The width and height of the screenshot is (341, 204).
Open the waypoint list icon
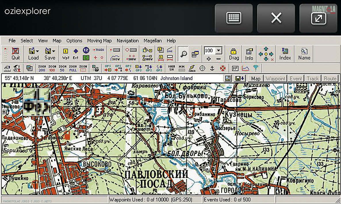tap(160, 50)
